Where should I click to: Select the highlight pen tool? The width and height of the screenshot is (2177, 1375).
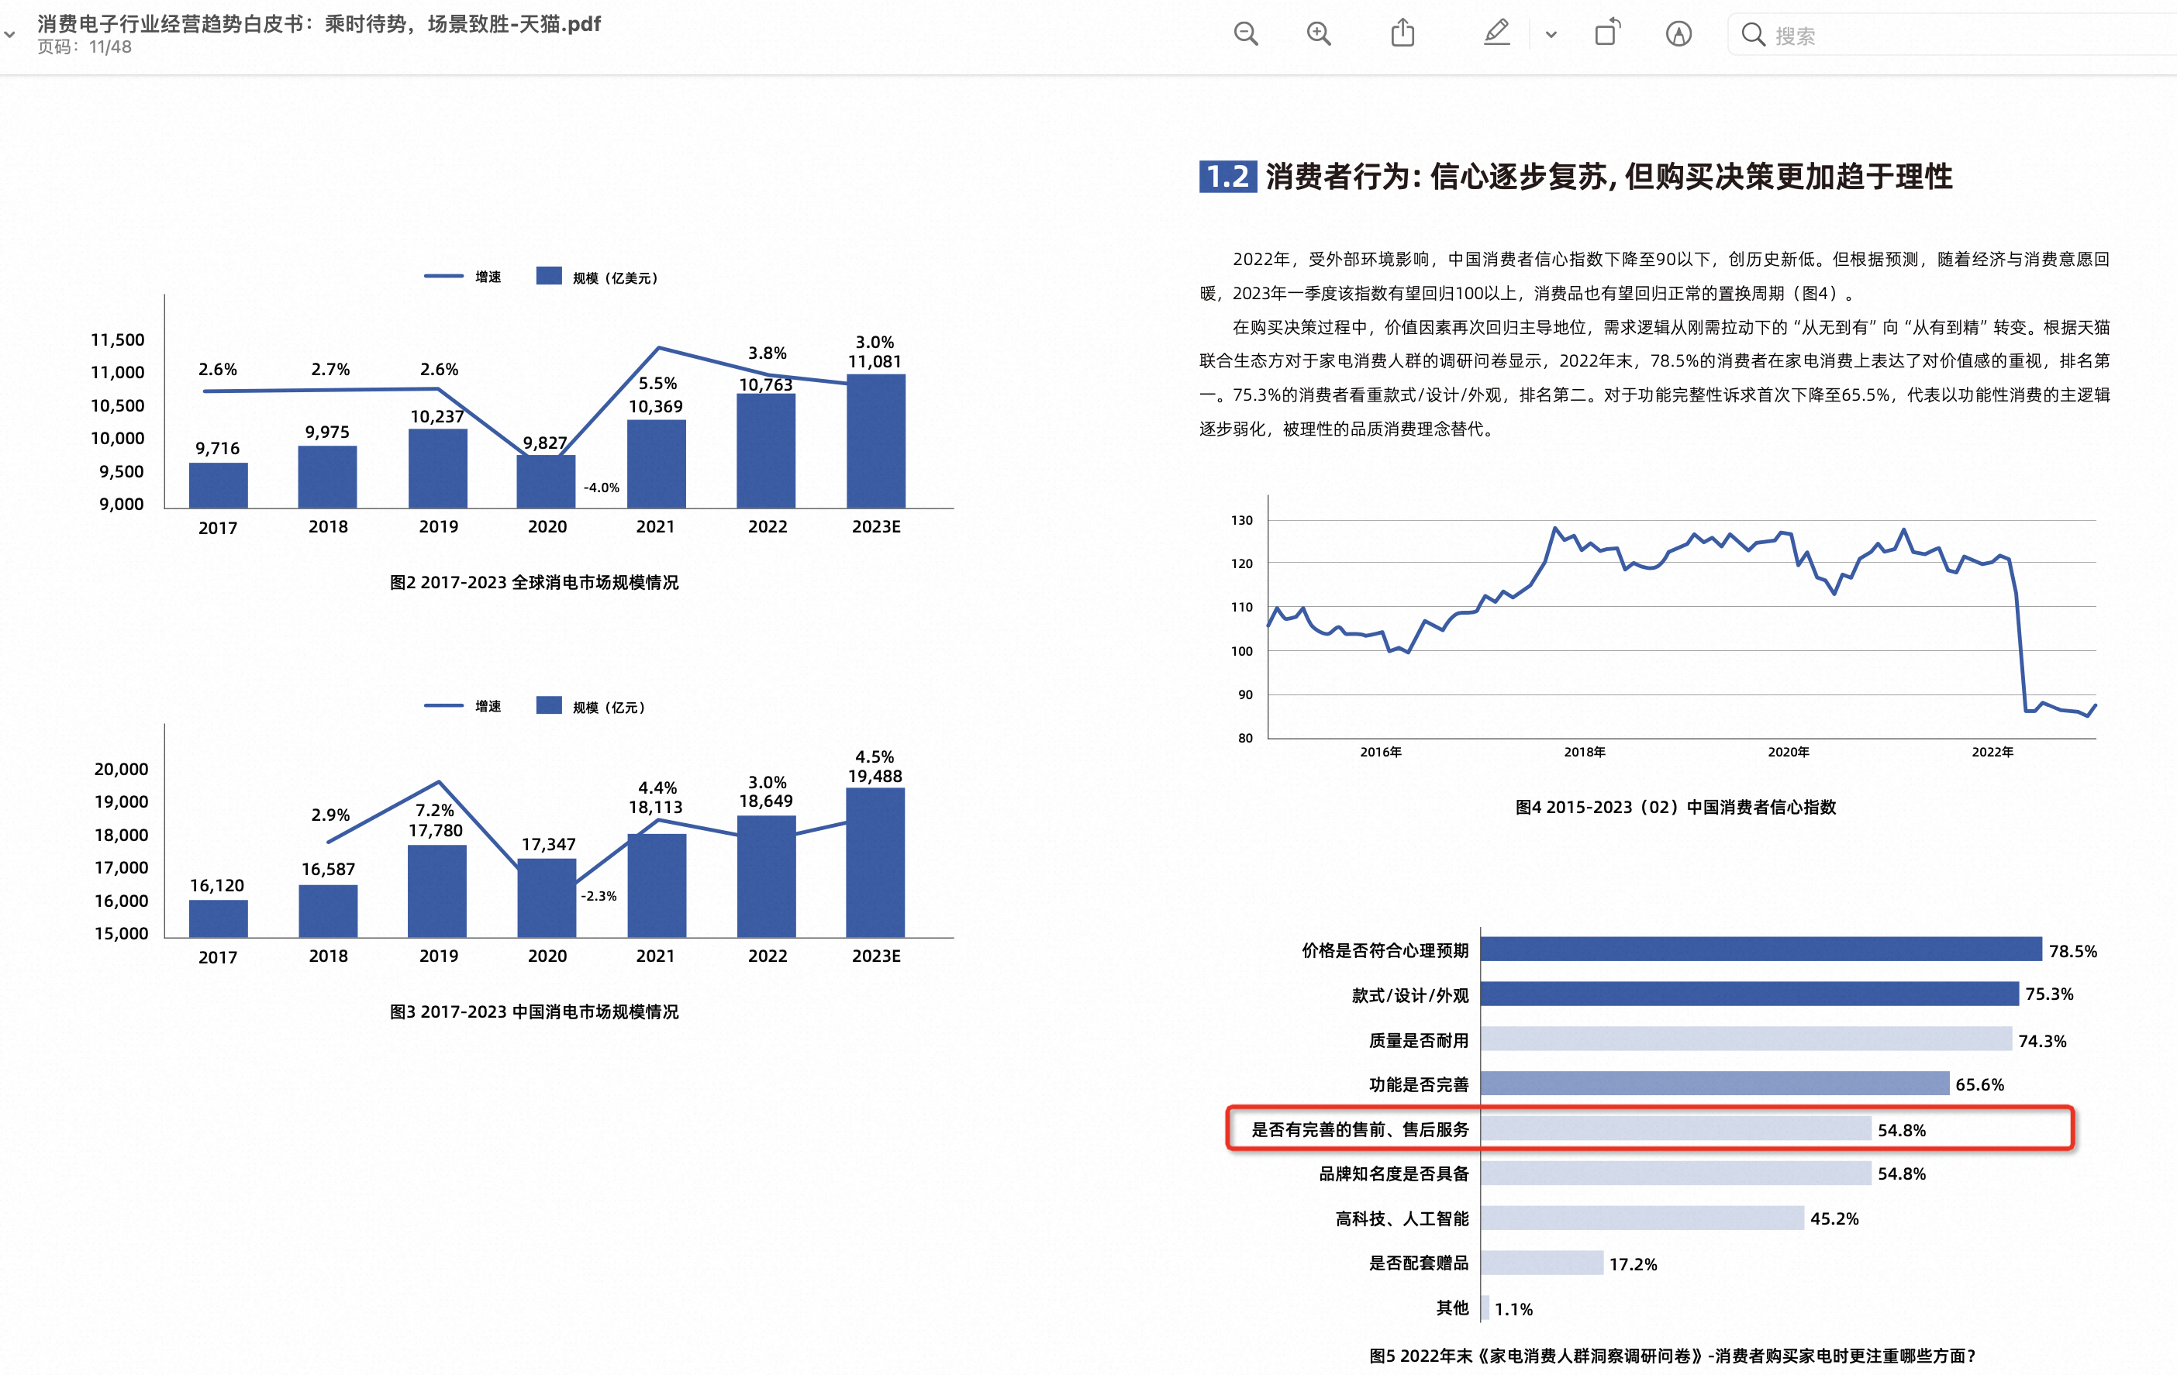[1496, 33]
